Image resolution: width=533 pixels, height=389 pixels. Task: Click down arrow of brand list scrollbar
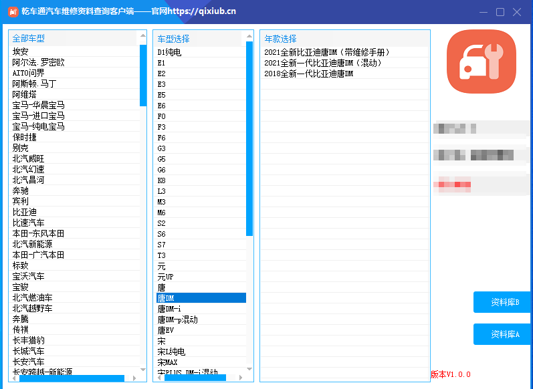143,370
